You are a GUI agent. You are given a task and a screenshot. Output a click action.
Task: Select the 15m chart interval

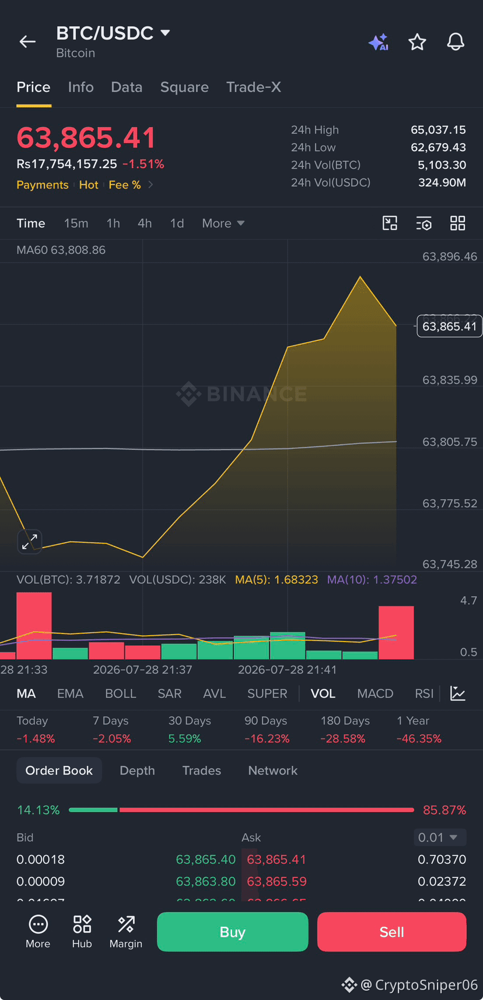(76, 223)
